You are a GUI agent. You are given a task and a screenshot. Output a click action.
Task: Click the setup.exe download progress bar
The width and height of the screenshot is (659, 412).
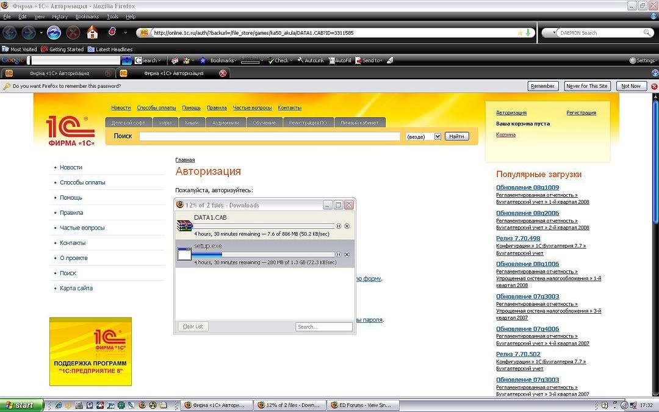click(x=264, y=254)
